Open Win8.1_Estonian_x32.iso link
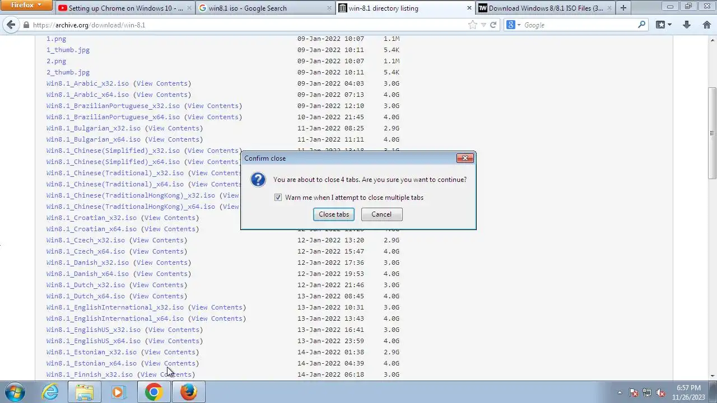 pos(91,352)
